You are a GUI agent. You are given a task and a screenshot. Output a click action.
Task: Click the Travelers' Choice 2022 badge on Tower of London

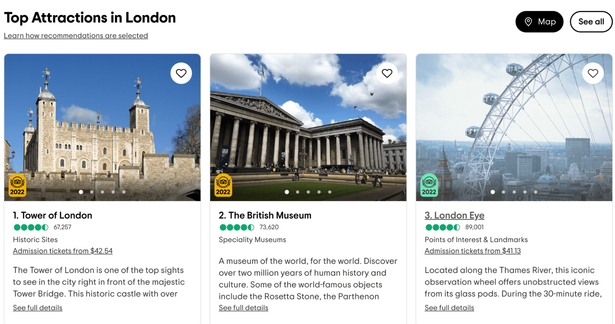click(18, 185)
